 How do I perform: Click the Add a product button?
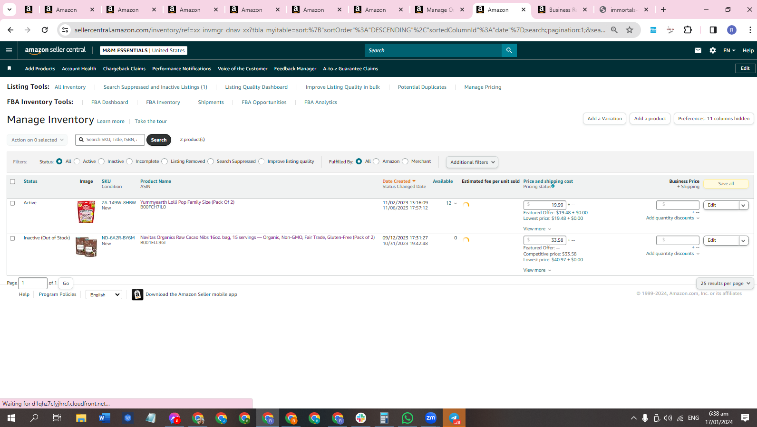[650, 119]
